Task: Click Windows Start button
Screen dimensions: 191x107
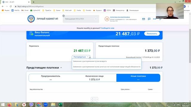Action: (x=3, y=105)
